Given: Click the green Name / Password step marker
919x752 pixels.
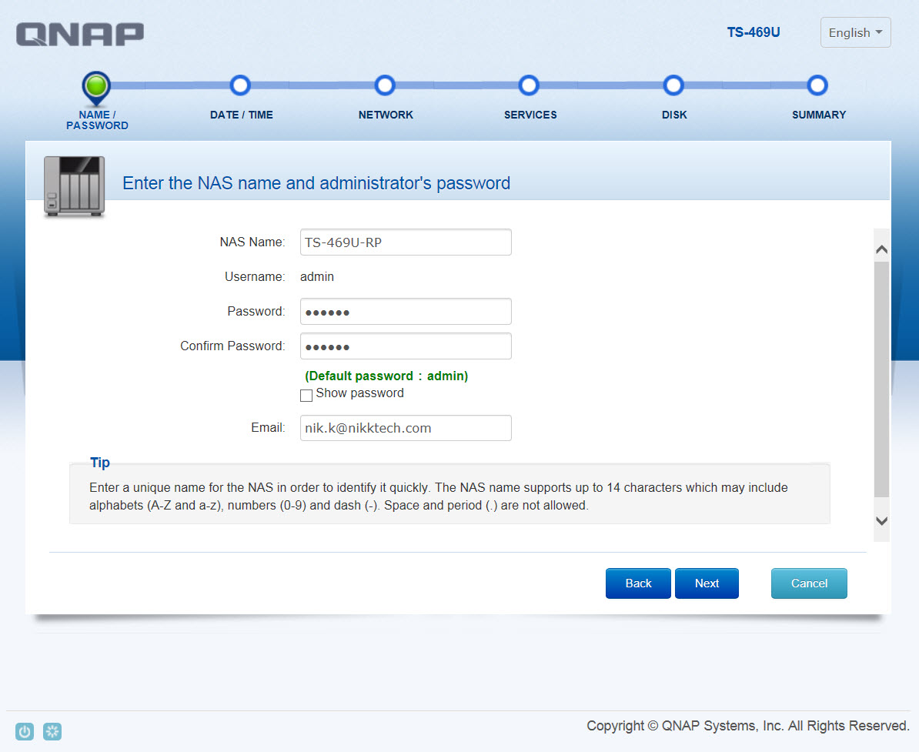Looking at the screenshot, I should click(96, 87).
